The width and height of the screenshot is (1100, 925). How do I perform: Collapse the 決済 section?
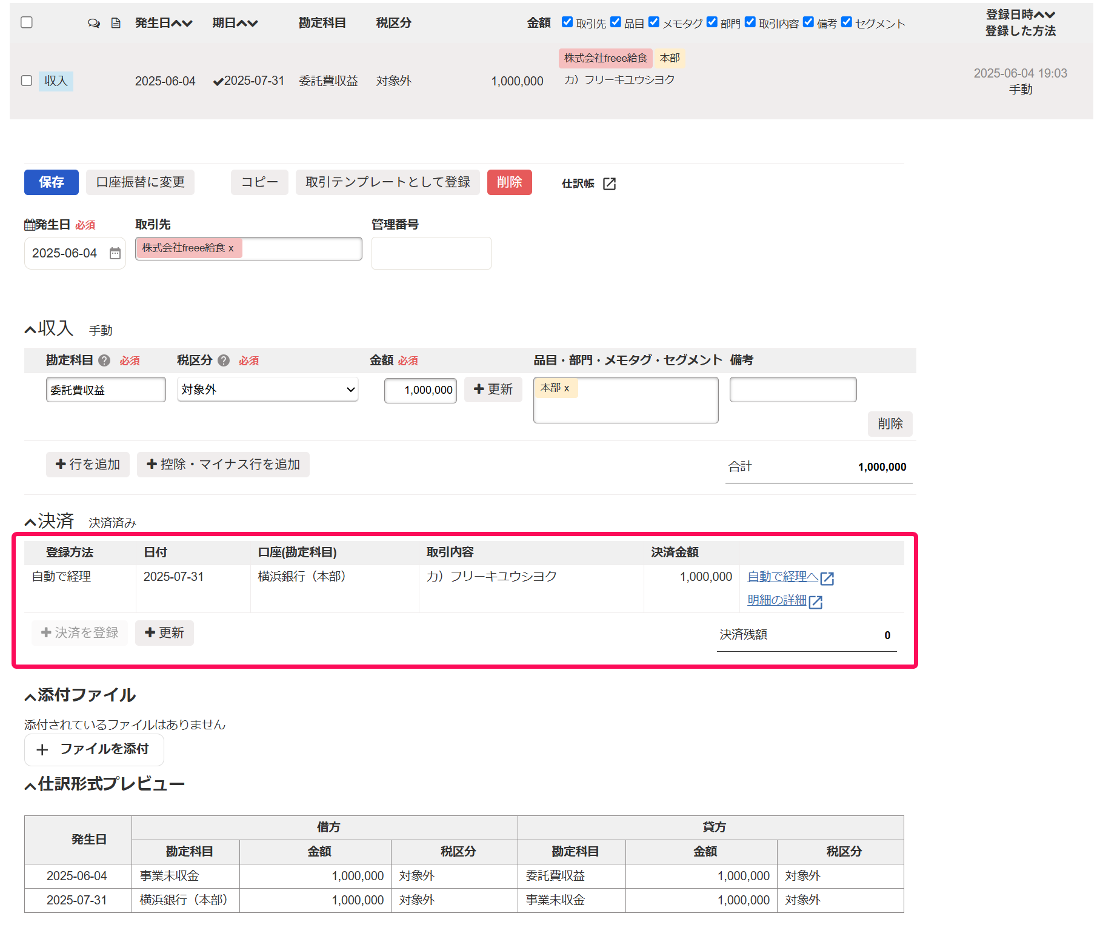[x=30, y=522]
